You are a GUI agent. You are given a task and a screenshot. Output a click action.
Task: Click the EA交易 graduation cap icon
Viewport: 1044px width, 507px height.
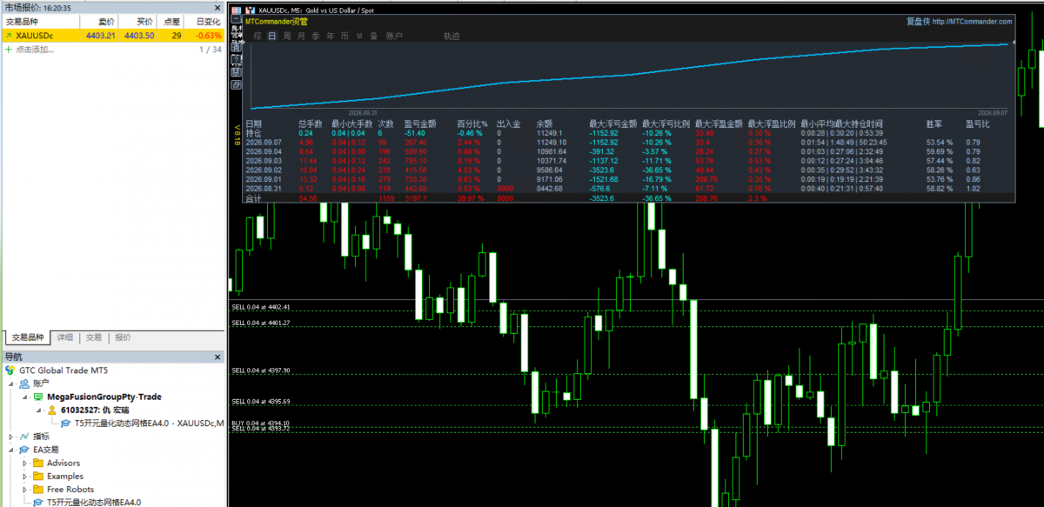(x=23, y=450)
